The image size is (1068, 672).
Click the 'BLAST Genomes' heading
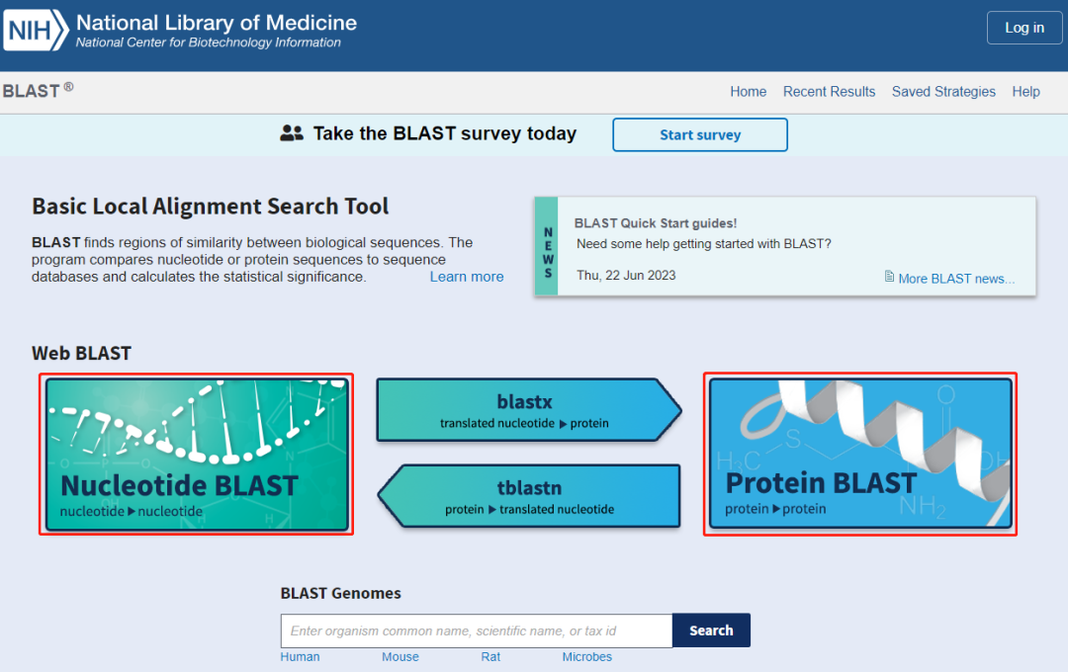(x=340, y=593)
